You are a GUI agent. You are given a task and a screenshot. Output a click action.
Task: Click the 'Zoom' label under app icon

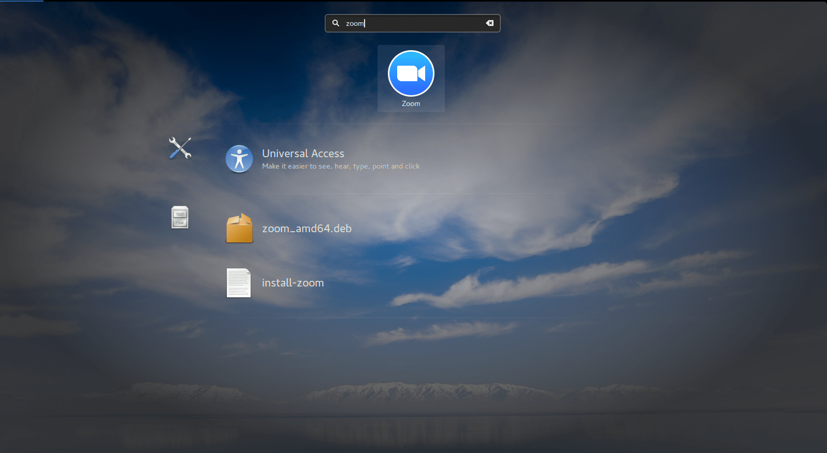coord(411,103)
